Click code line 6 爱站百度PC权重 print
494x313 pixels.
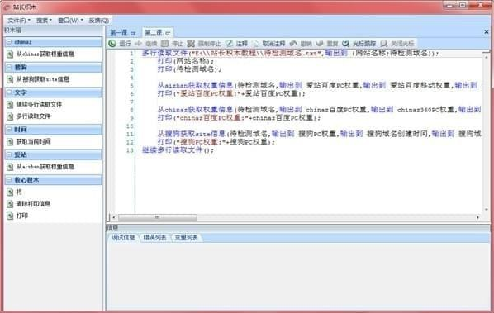[231, 93]
